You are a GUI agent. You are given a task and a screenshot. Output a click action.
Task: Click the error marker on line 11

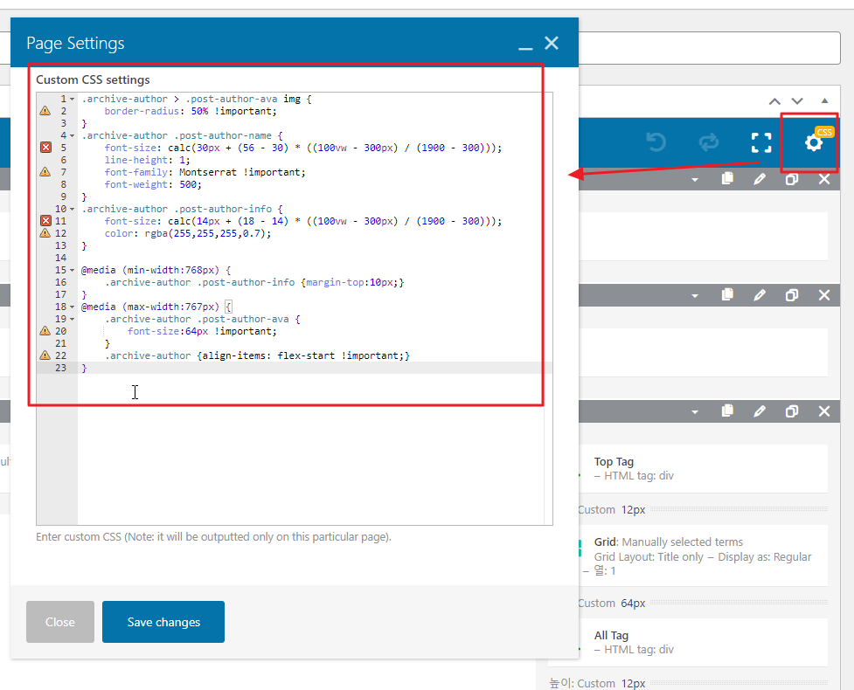click(x=45, y=221)
